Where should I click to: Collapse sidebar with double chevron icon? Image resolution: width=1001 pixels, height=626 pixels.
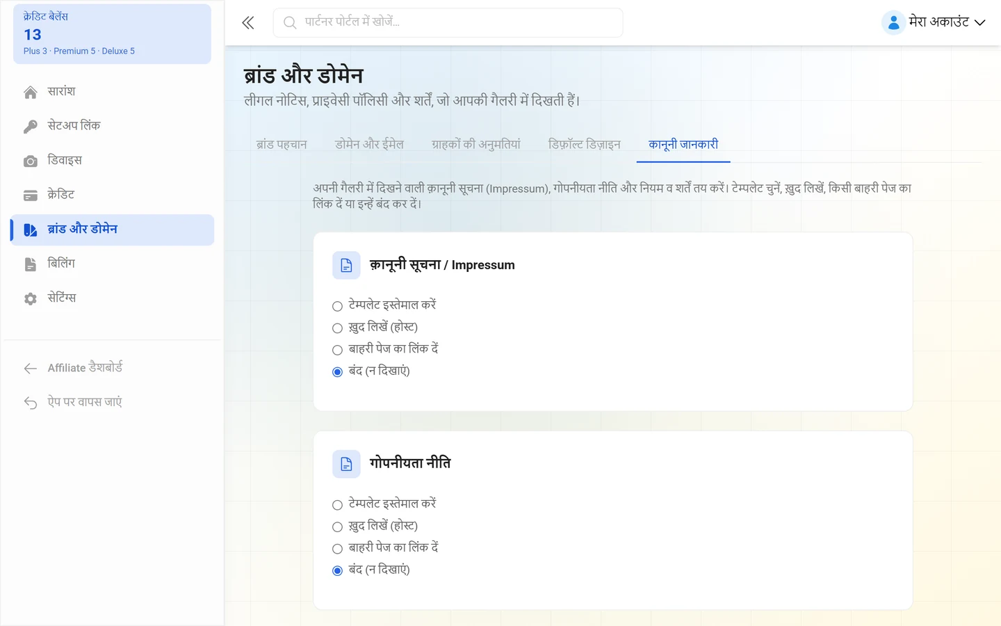pos(248,23)
